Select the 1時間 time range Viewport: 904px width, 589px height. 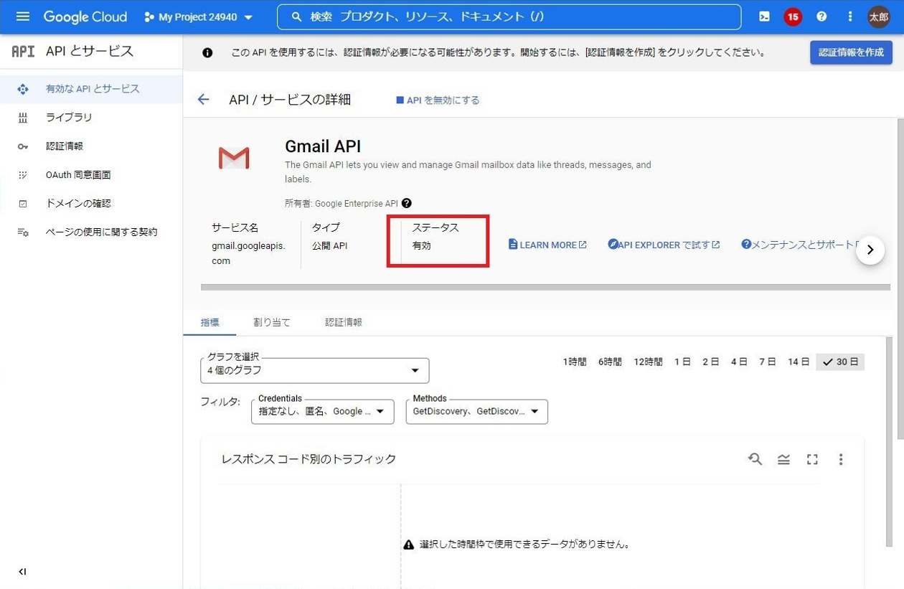(x=575, y=362)
